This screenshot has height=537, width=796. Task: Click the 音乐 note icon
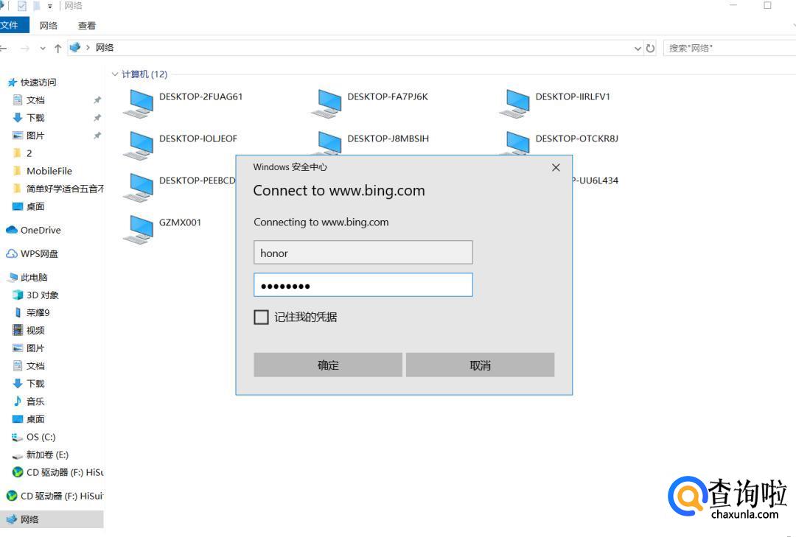tap(18, 401)
